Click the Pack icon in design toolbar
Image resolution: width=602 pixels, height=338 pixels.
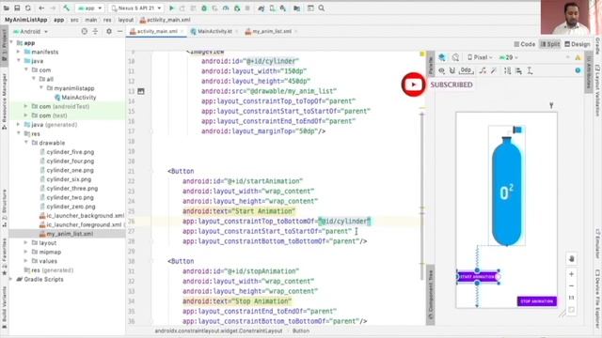(x=508, y=71)
